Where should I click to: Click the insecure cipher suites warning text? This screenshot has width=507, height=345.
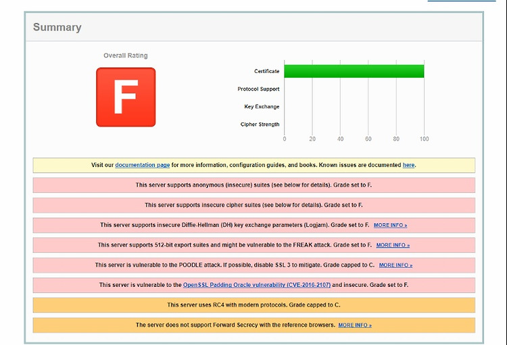(x=254, y=205)
